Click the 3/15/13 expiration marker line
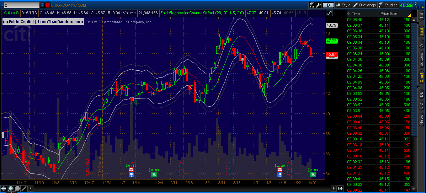Image resolution: width=426 pixels, height=193 pixels. tap(231, 98)
